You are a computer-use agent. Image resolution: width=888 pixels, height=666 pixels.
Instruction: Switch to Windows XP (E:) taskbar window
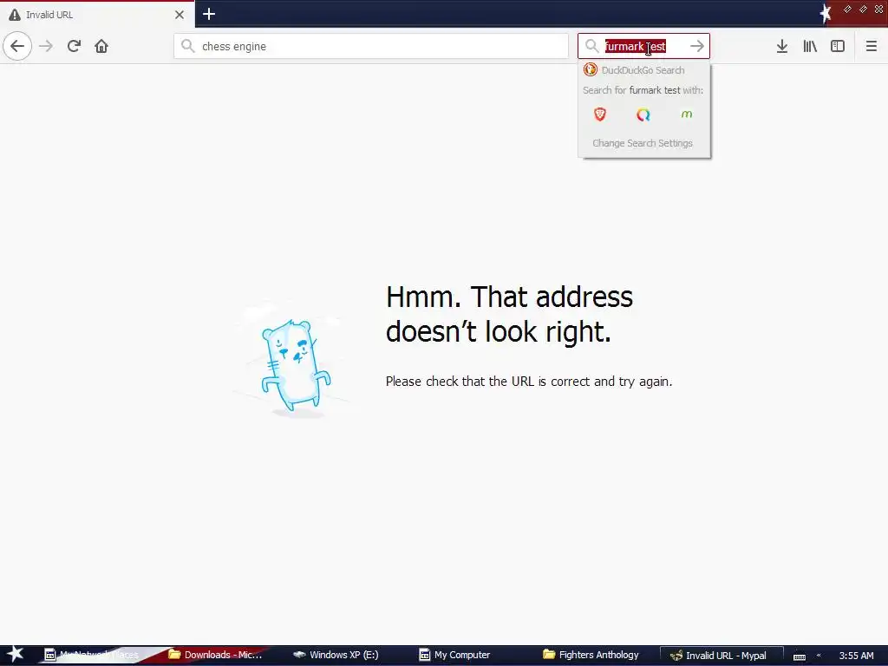[337, 655]
